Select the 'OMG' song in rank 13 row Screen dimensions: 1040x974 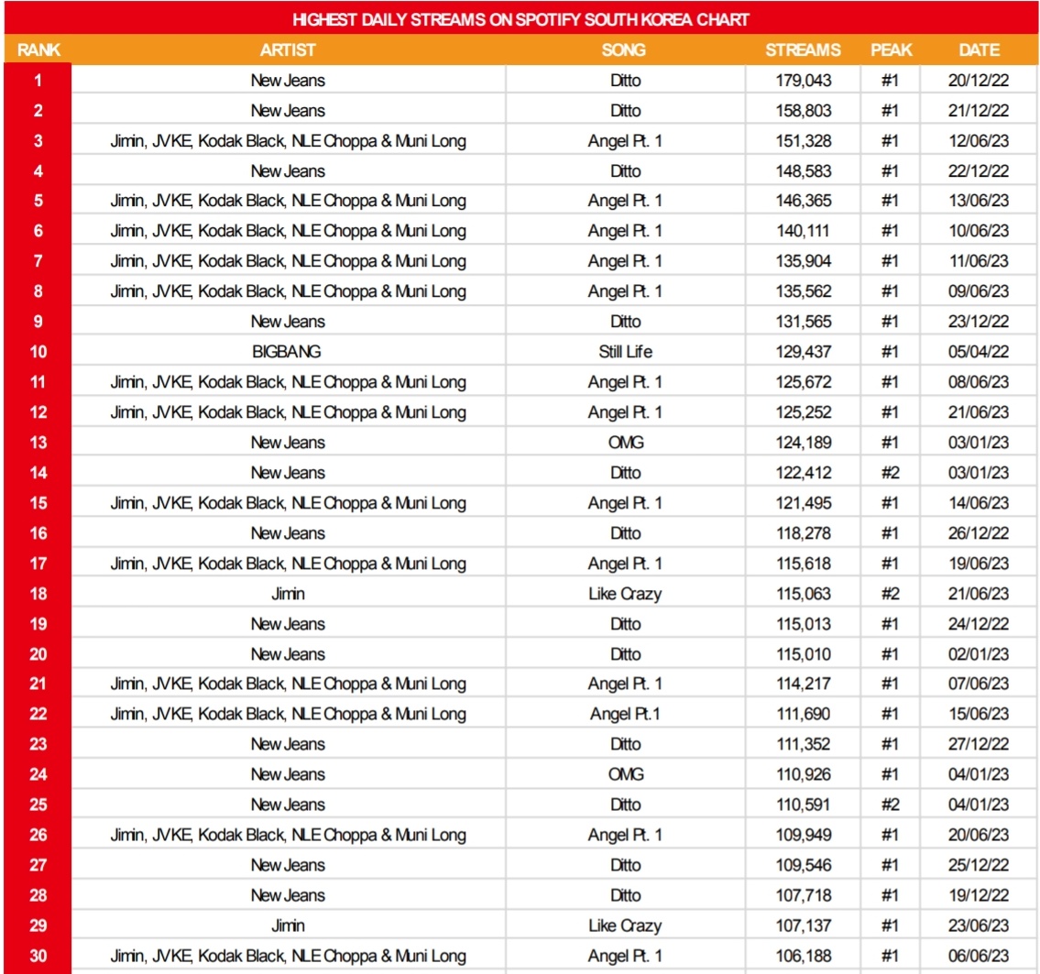pos(626,443)
